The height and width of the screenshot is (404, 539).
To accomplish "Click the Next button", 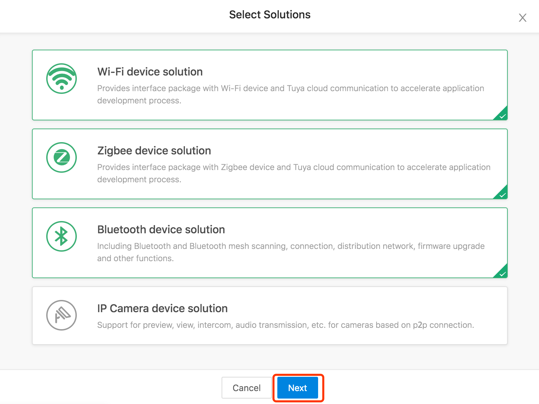I will (298, 388).
